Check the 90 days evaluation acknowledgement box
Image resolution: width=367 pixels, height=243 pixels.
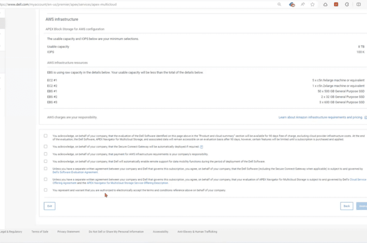46,136
